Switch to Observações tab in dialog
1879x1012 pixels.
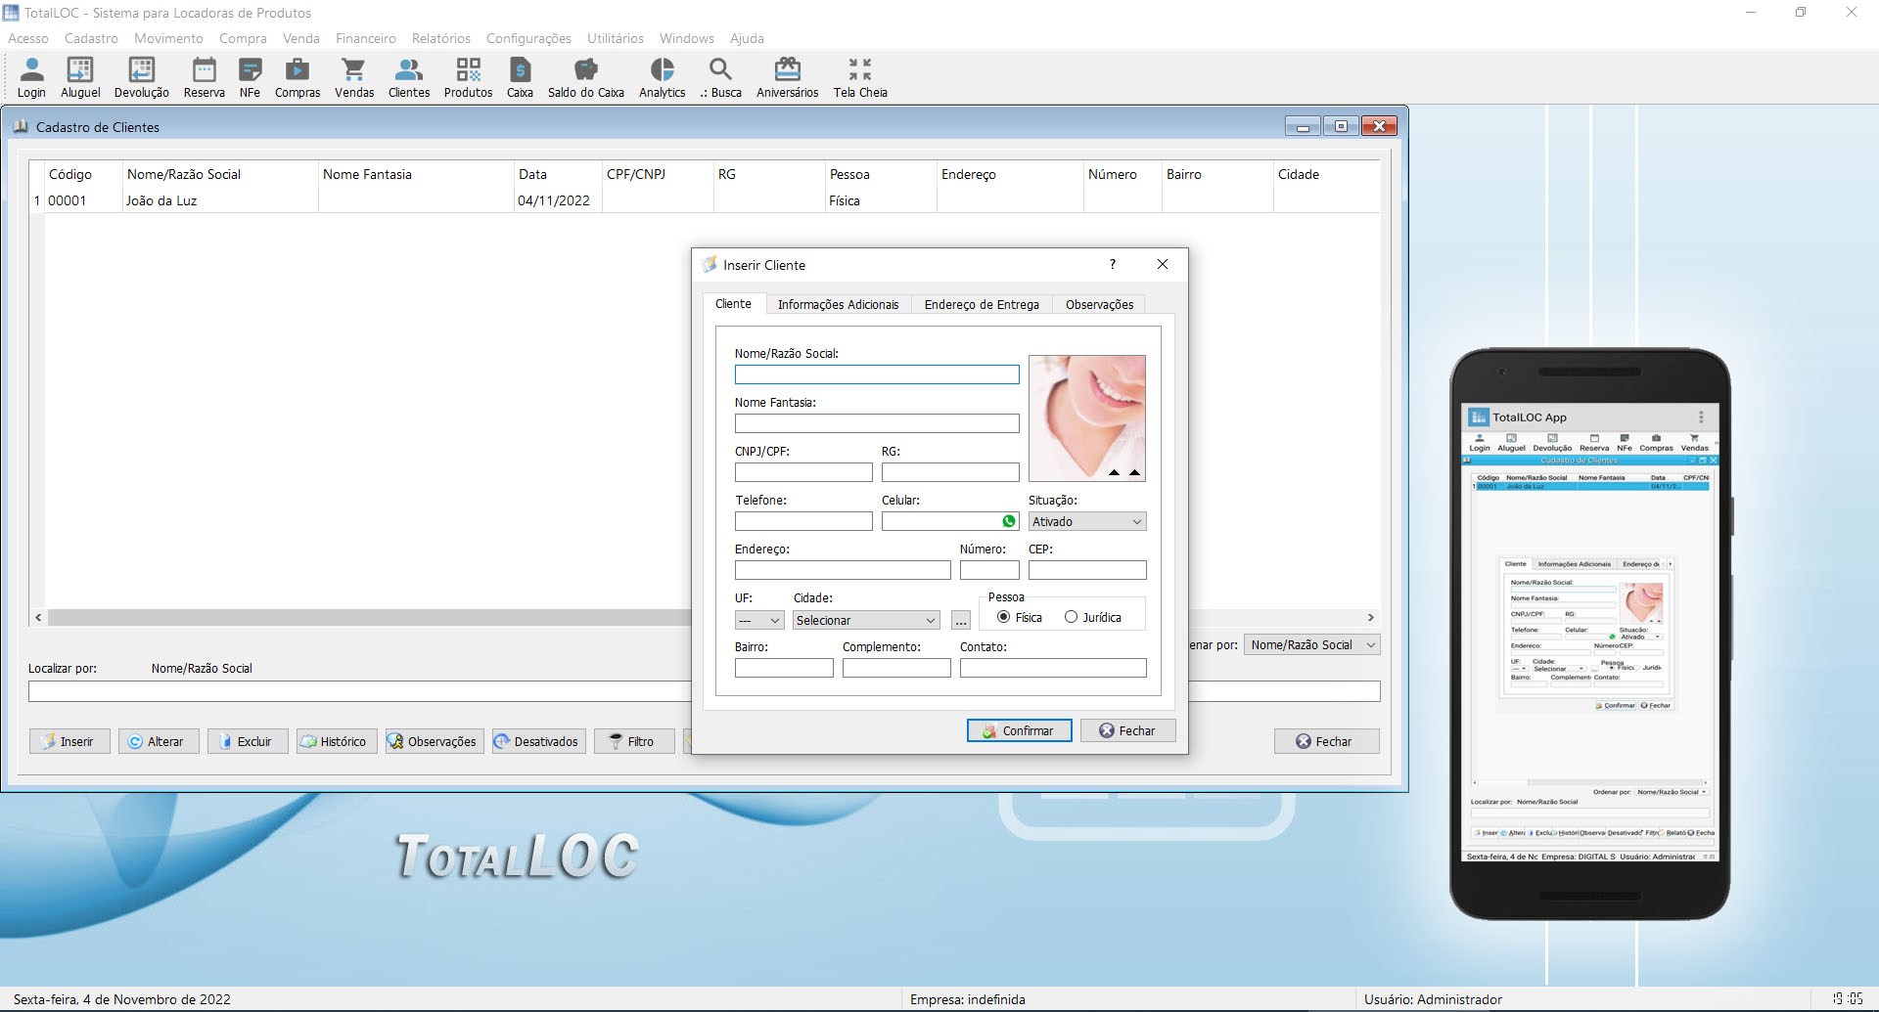1099,304
